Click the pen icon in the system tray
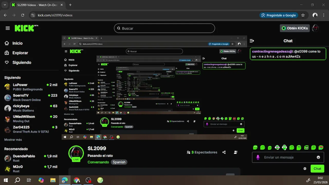This screenshot has height=185, width=329. point(308,180)
